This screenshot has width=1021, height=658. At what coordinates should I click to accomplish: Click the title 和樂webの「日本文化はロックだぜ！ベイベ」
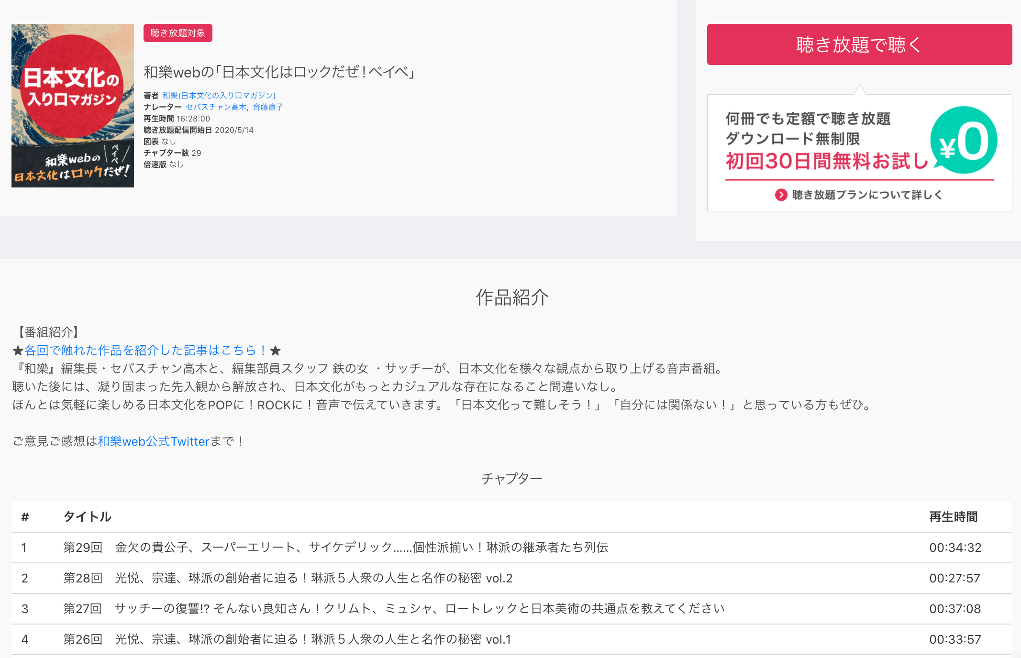pos(280,72)
